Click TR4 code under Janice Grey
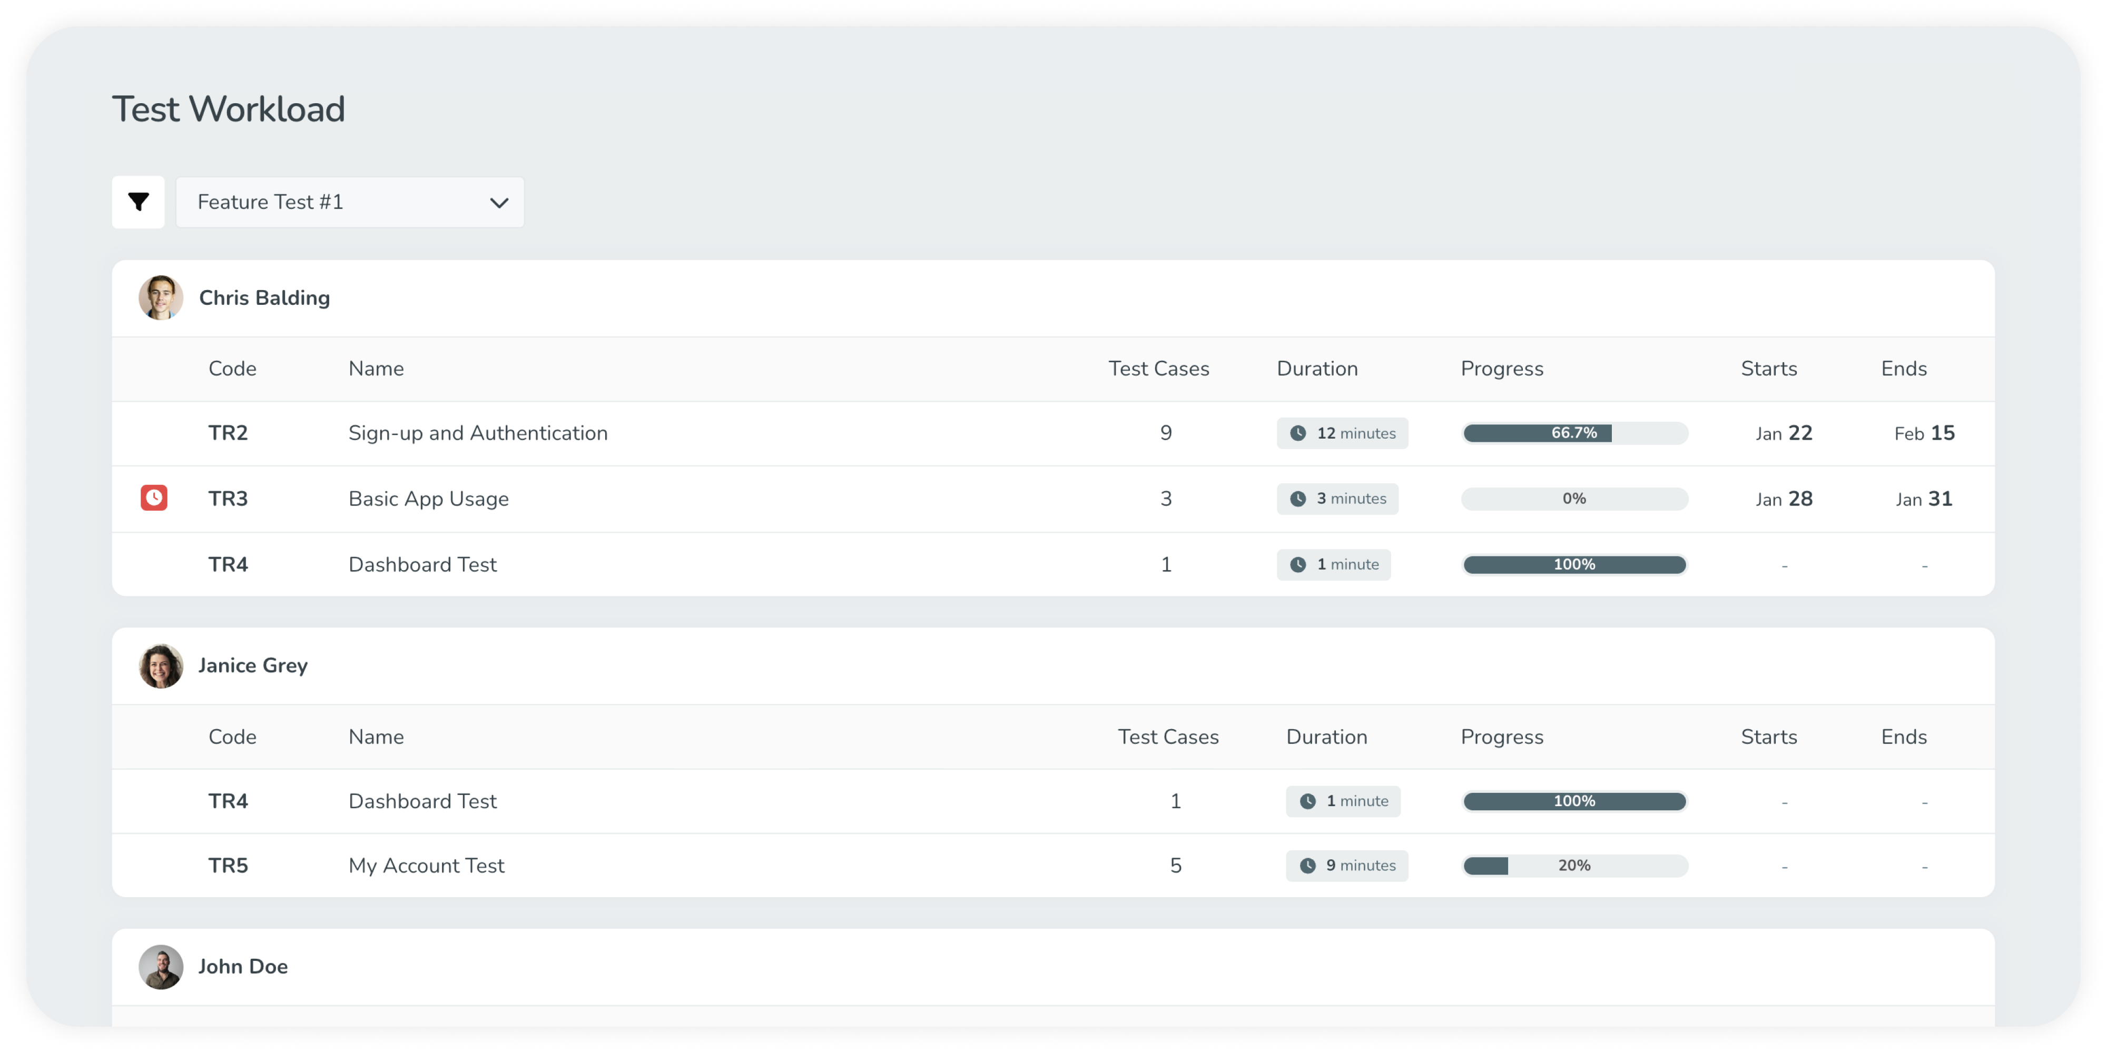Viewport: 2107px width, 1053px height. pos(228,801)
